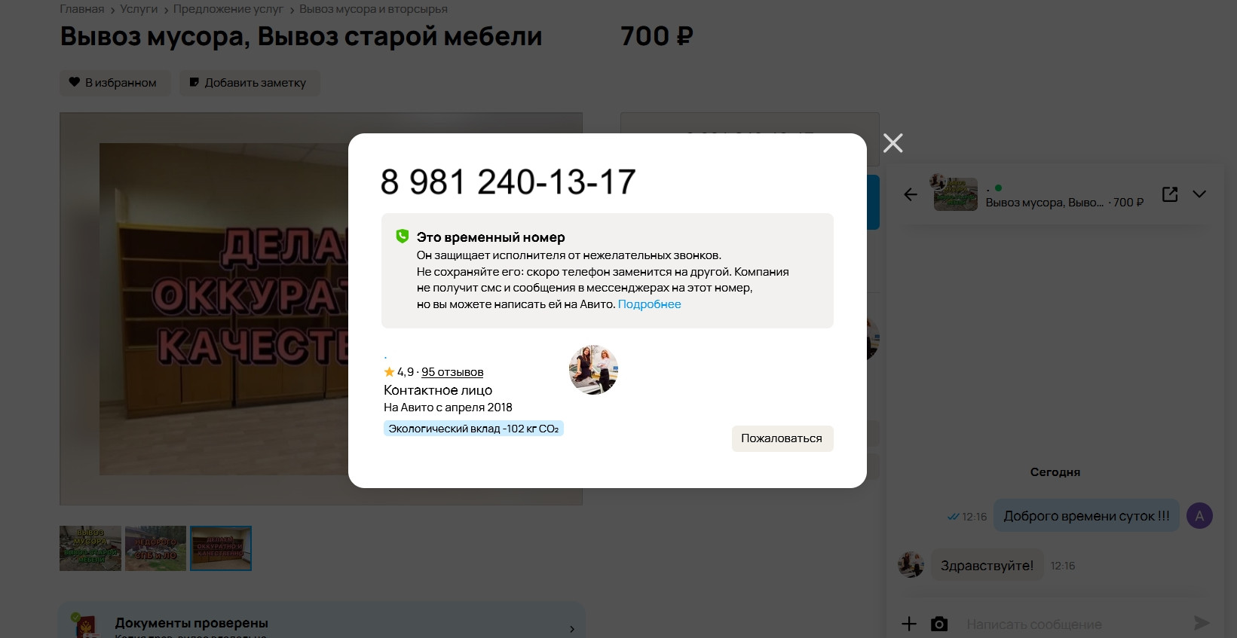
Task: Click the Написать сообщение input field
Action: click(x=1070, y=624)
